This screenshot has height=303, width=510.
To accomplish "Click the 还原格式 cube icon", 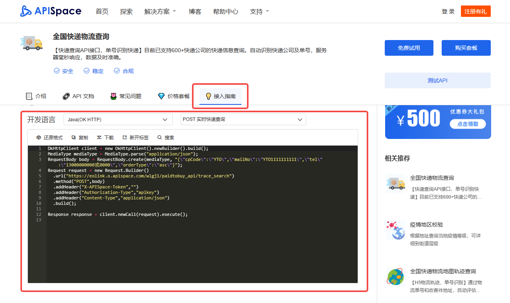I will click(38, 138).
